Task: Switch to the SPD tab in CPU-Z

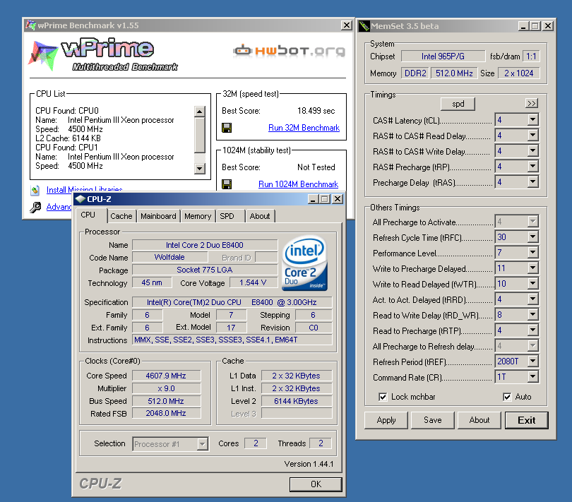Action: 227,216
